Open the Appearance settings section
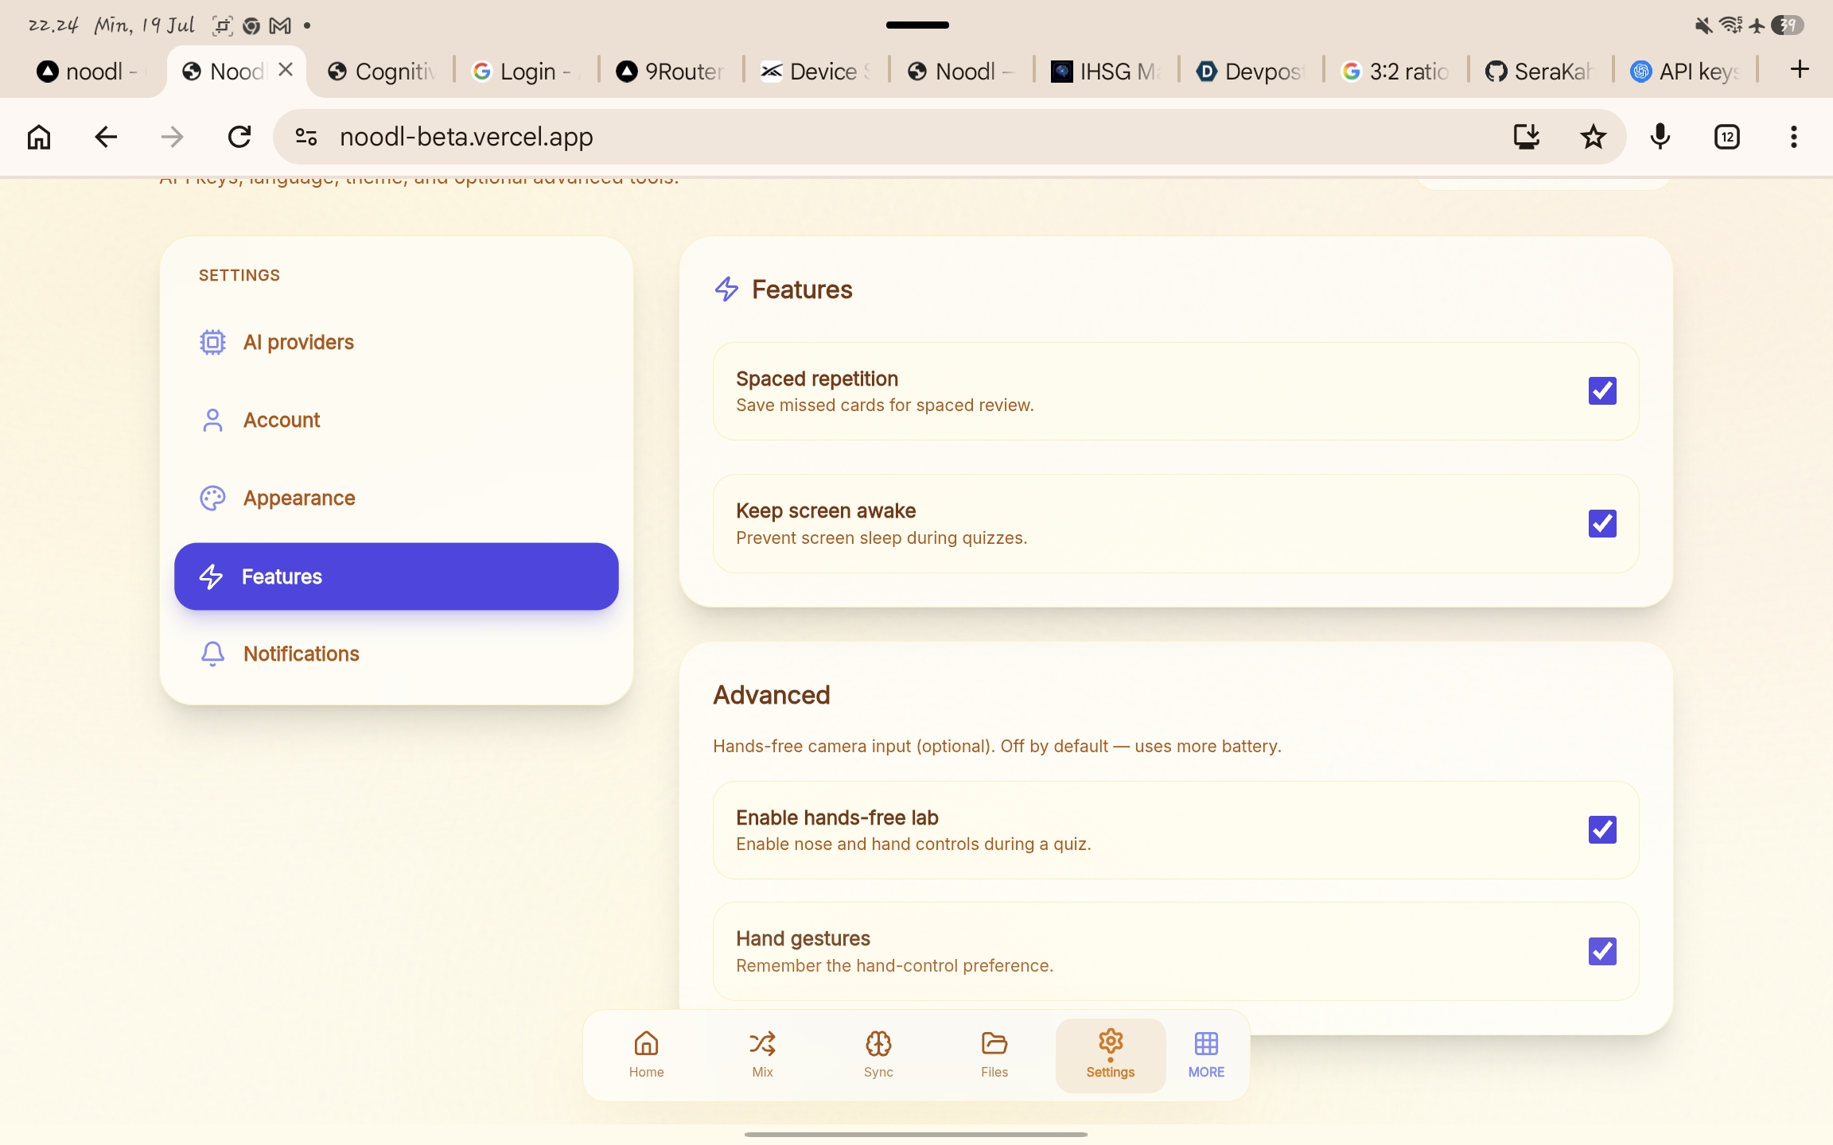The image size is (1833, 1145). 396,498
